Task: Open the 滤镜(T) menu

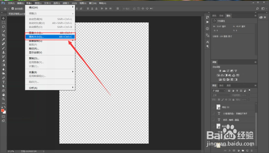Action: [66, 3]
